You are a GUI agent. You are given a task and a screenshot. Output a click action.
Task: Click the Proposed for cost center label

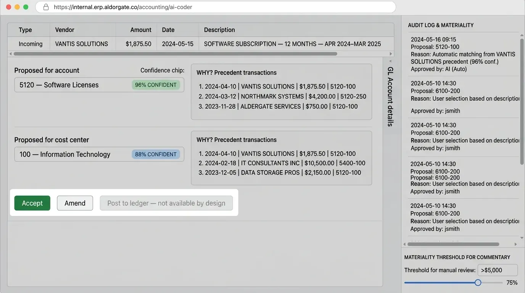pos(52,140)
